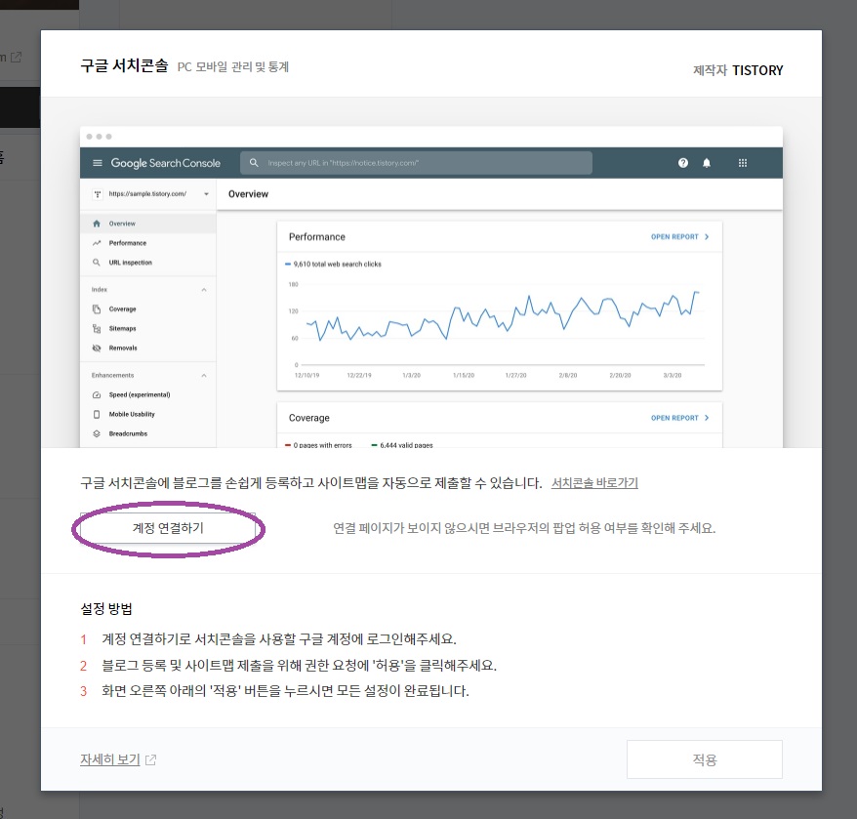The height and width of the screenshot is (819, 857).
Task: Click the URL inspection search icon in sidebar
Action: coord(97,263)
